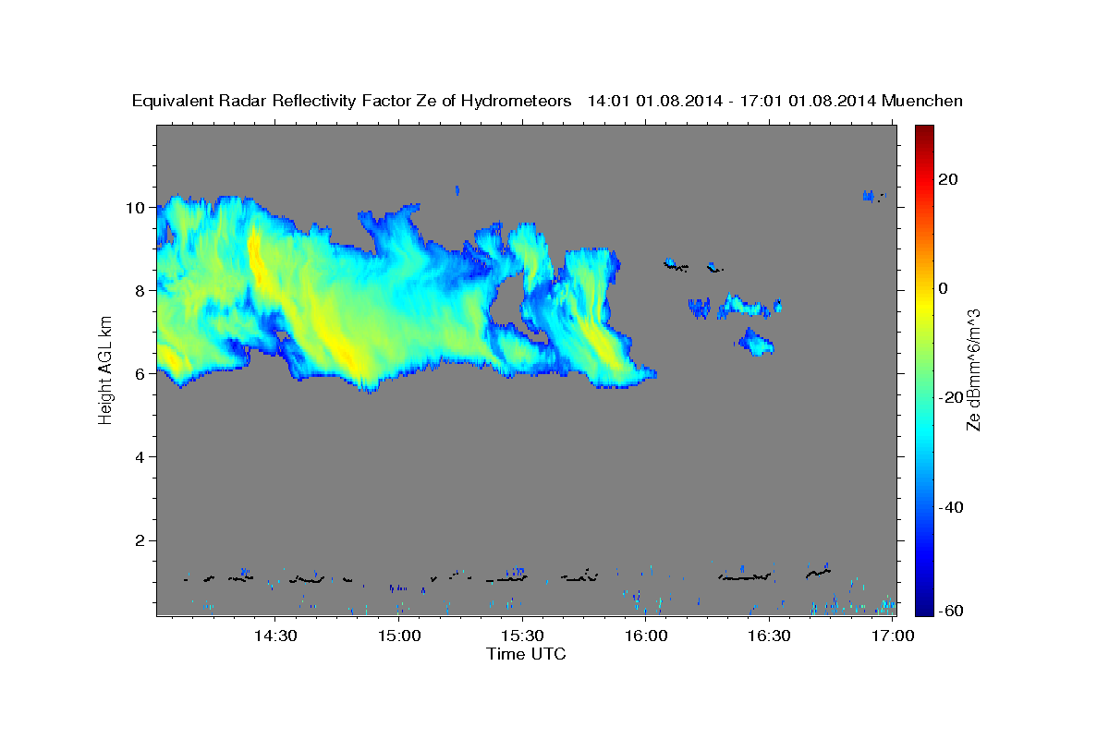Click the 15:00 time tick label
Image resolution: width=1109 pixels, height=739 pixels.
[398, 636]
